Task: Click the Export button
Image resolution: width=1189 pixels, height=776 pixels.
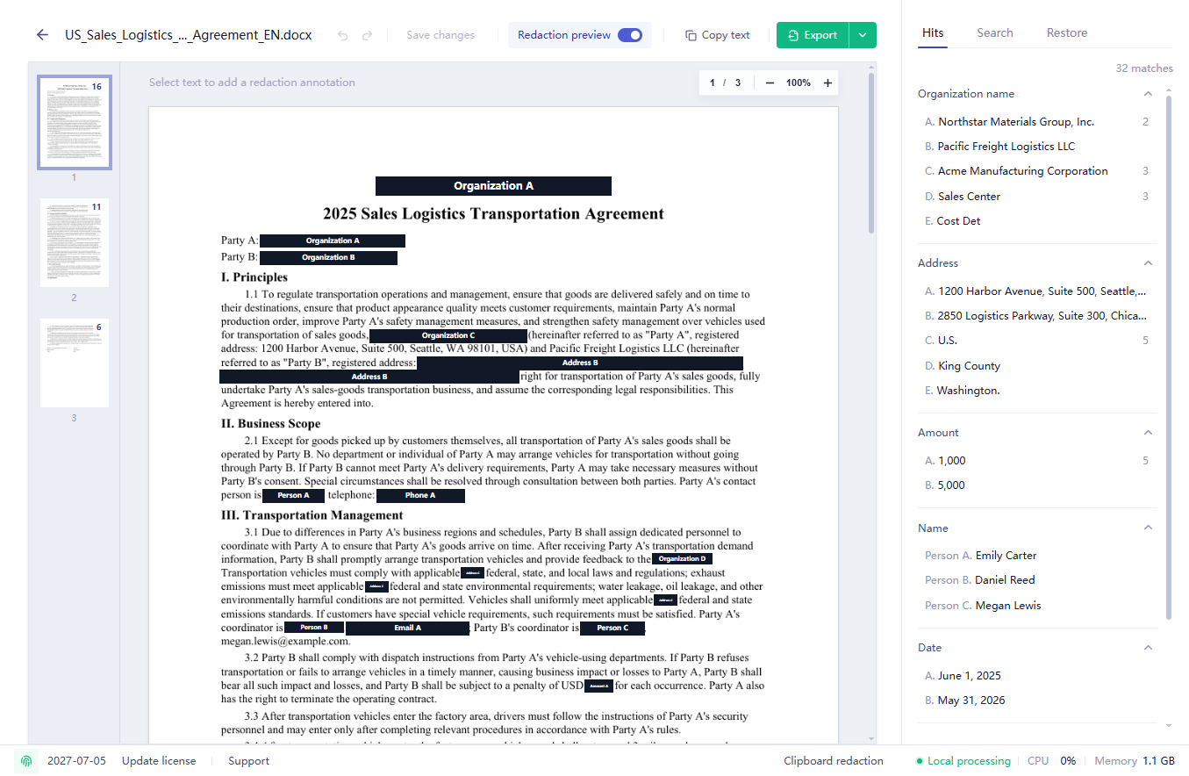Action: click(x=813, y=35)
